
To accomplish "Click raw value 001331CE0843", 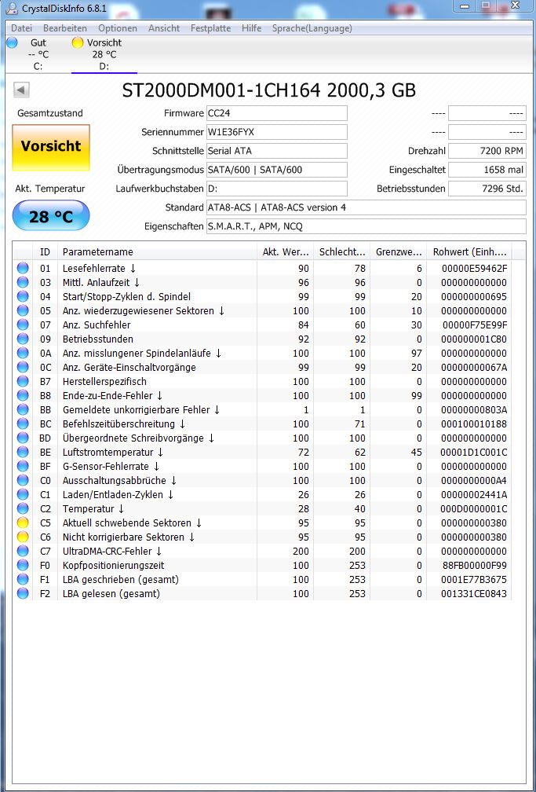I will pos(474,593).
